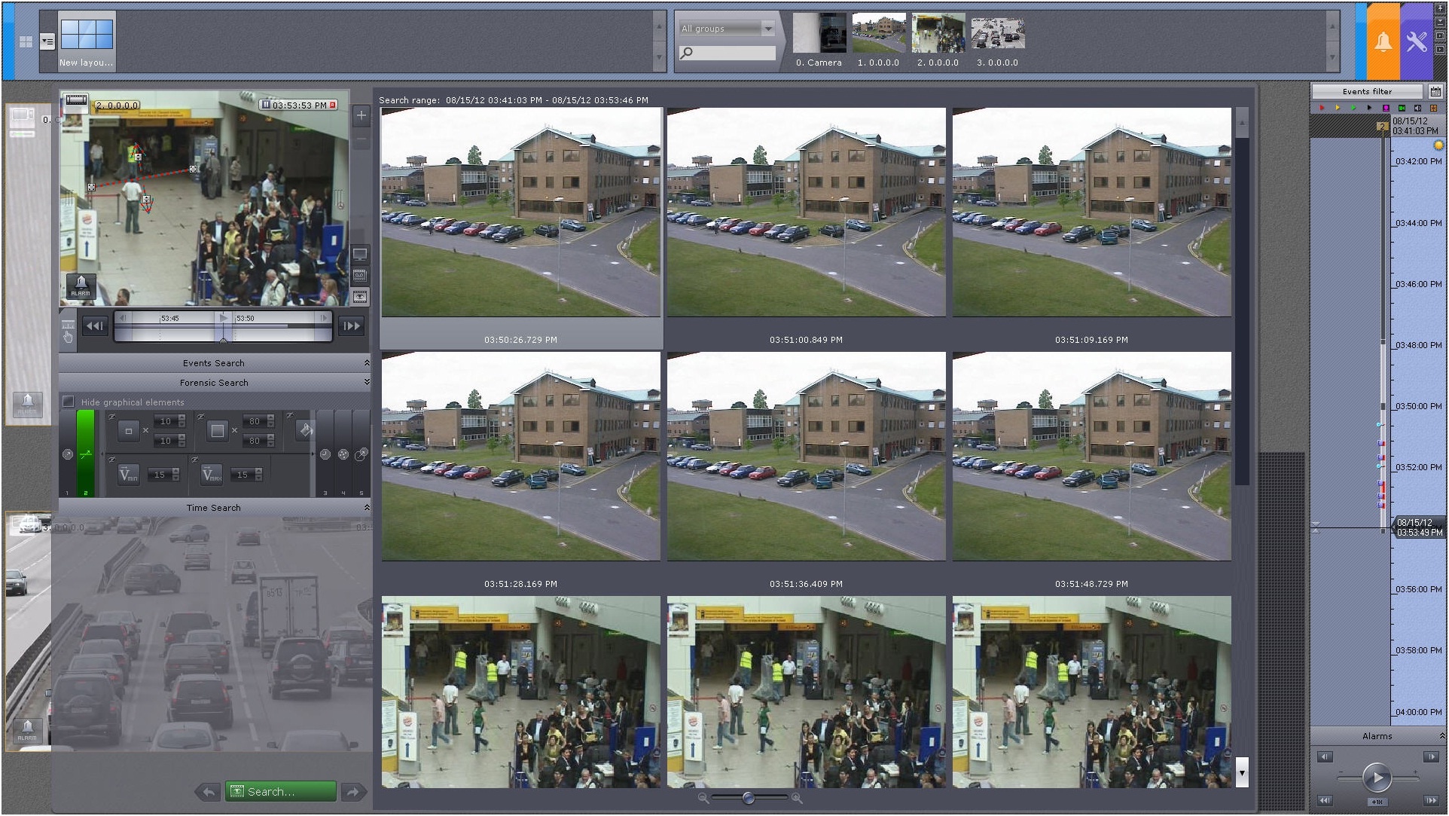
Task: Open the calendar date picker
Action: coord(1435,92)
